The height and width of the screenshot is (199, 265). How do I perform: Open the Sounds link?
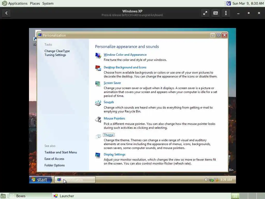(x=109, y=102)
